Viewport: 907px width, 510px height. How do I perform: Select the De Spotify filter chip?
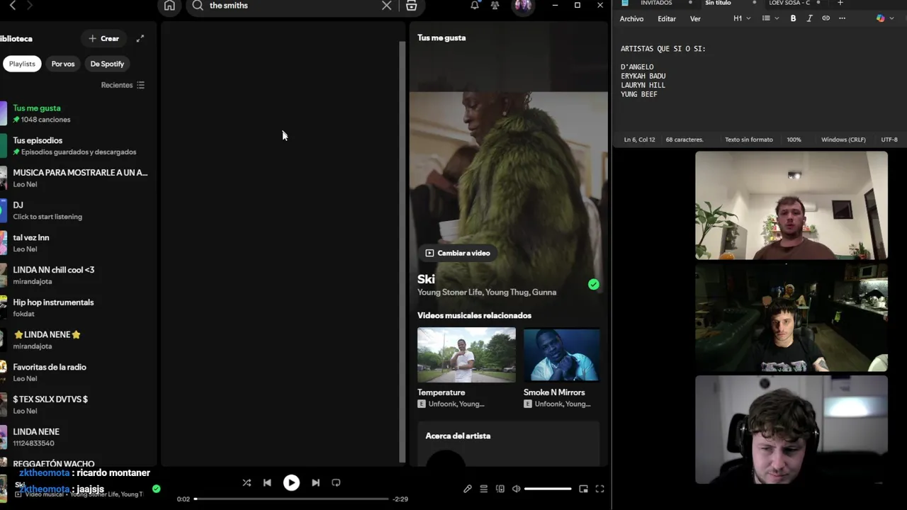pyautogui.click(x=107, y=64)
